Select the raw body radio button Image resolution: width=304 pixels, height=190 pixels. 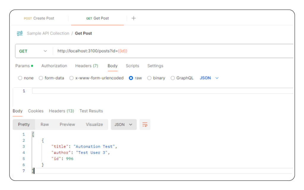pos(131,78)
